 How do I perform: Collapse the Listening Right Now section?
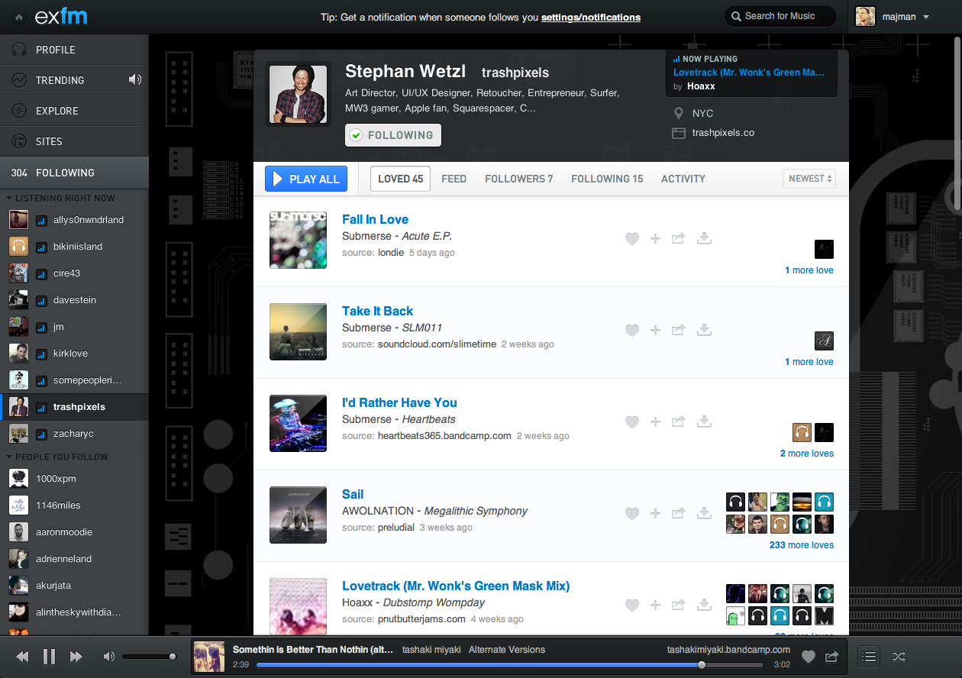pyautogui.click(x=60, y=199)
